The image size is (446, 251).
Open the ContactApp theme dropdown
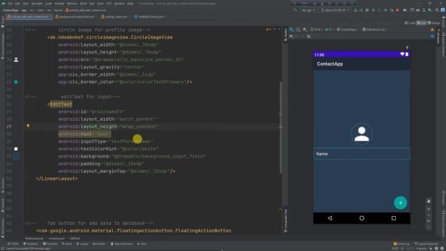347,29
